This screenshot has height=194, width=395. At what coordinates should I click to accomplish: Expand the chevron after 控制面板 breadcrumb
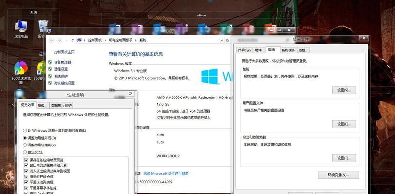105,40
